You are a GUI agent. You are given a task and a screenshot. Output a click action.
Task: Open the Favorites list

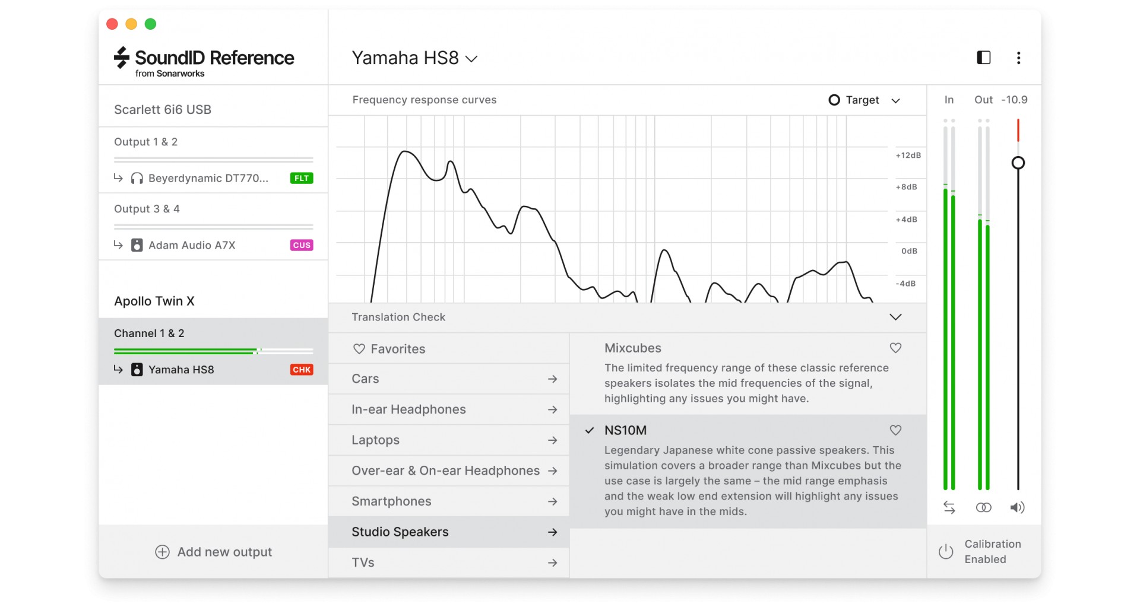(449, 349)
